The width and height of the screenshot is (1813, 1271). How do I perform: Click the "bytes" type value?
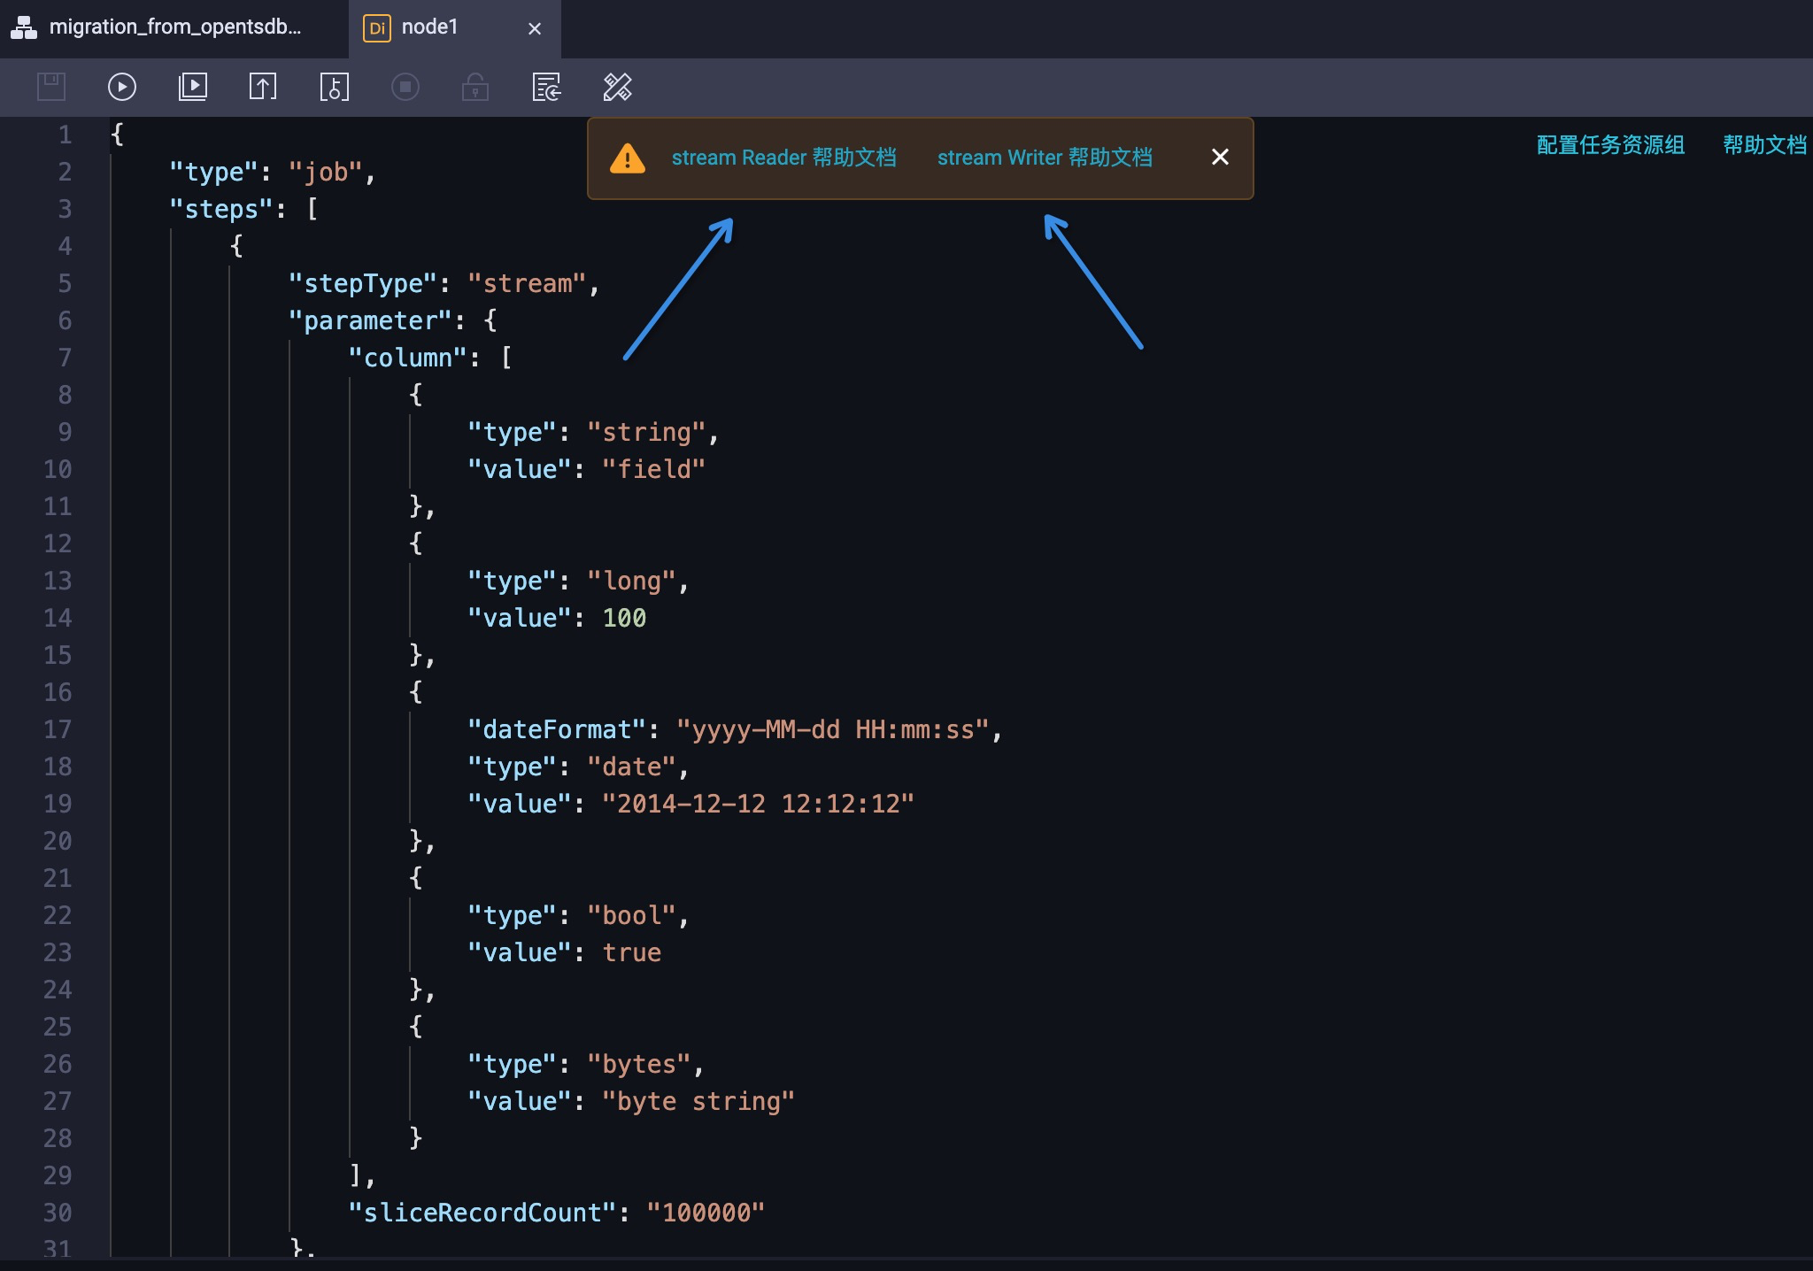(639, 1064)
